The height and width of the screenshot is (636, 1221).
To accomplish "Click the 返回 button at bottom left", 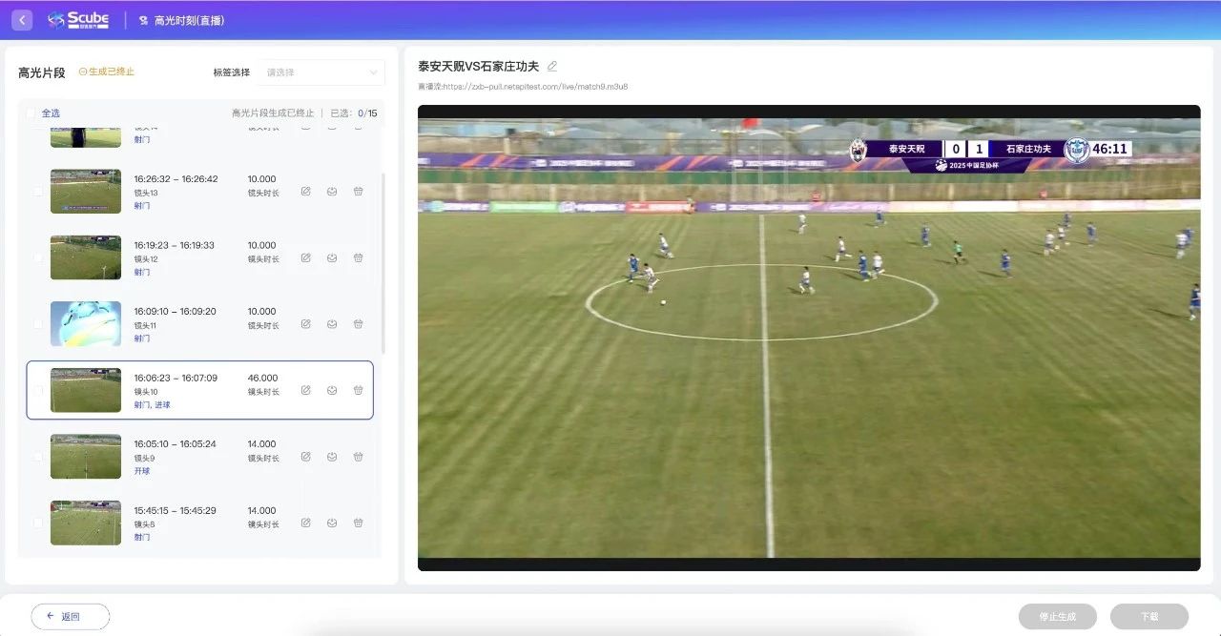I will [x=71, y=616].
